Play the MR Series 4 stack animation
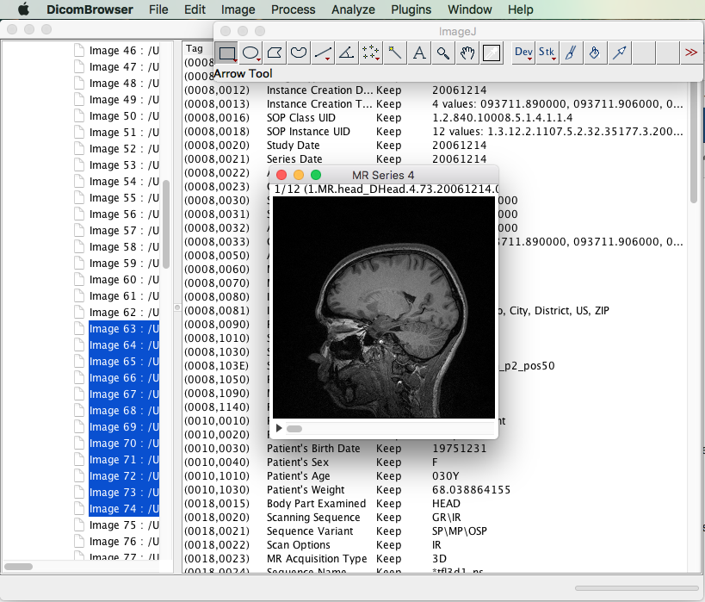The height and width of the screenshot is (602, 705). click(x=279, y=428)
